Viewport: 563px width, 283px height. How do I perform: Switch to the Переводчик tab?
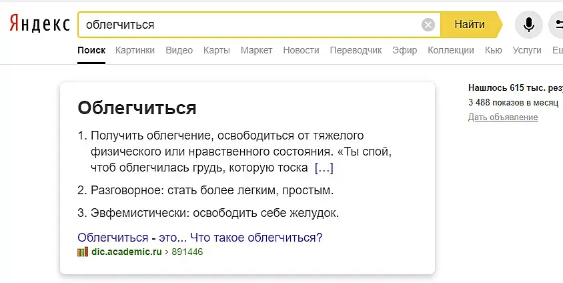point(356,50)
